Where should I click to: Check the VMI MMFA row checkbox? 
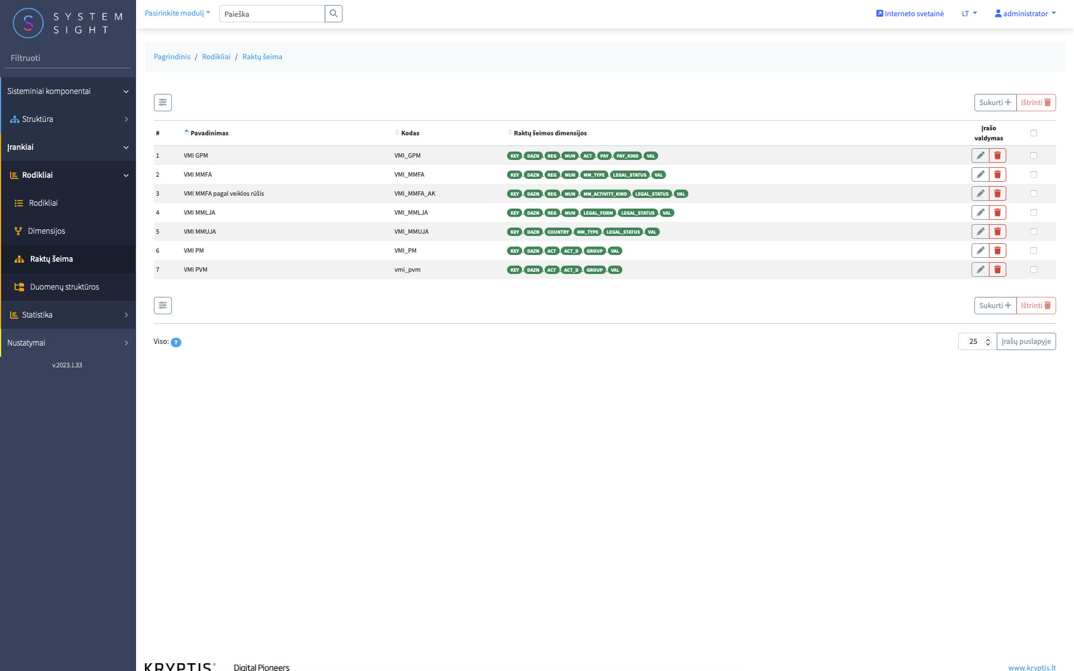[x=1034, y=174]
